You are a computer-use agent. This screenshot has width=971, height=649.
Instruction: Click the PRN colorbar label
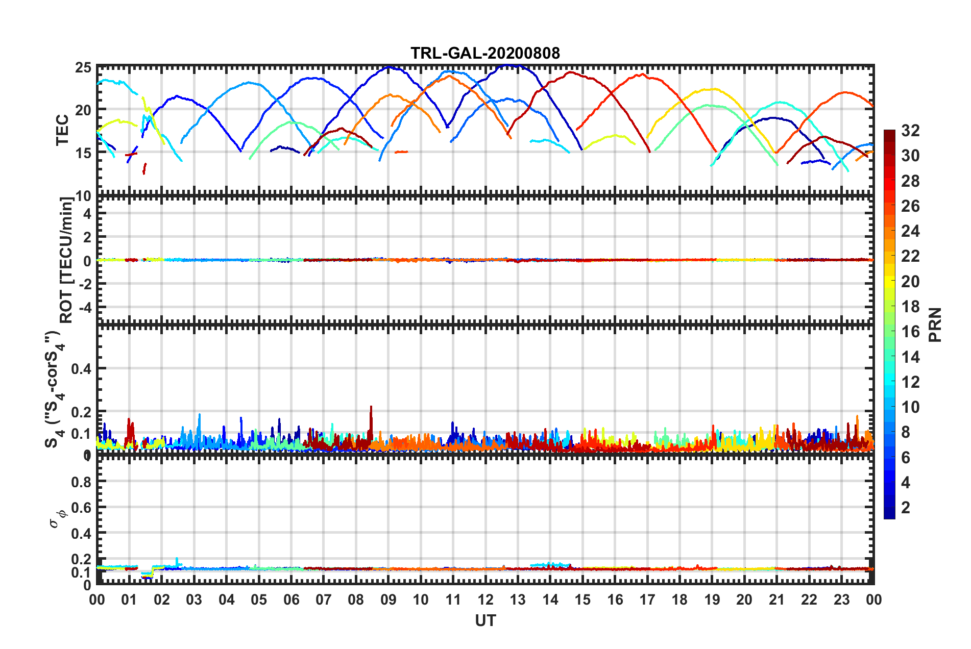(x=934, y=325)
